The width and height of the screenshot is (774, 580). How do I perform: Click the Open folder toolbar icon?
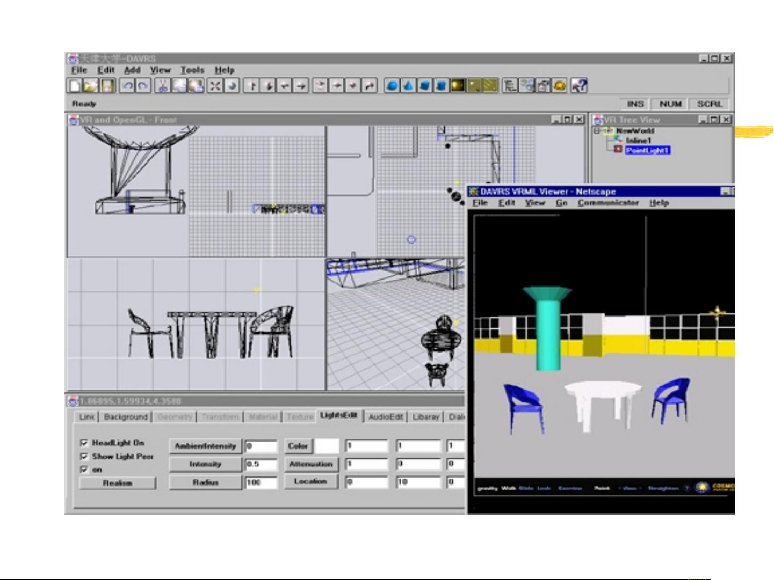pyautogui.click(x=91, y=85)
